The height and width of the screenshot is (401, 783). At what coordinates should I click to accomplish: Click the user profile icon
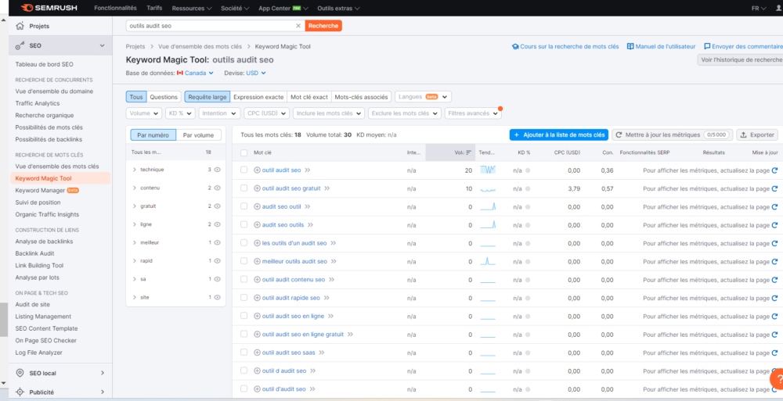tap(778, 8)
